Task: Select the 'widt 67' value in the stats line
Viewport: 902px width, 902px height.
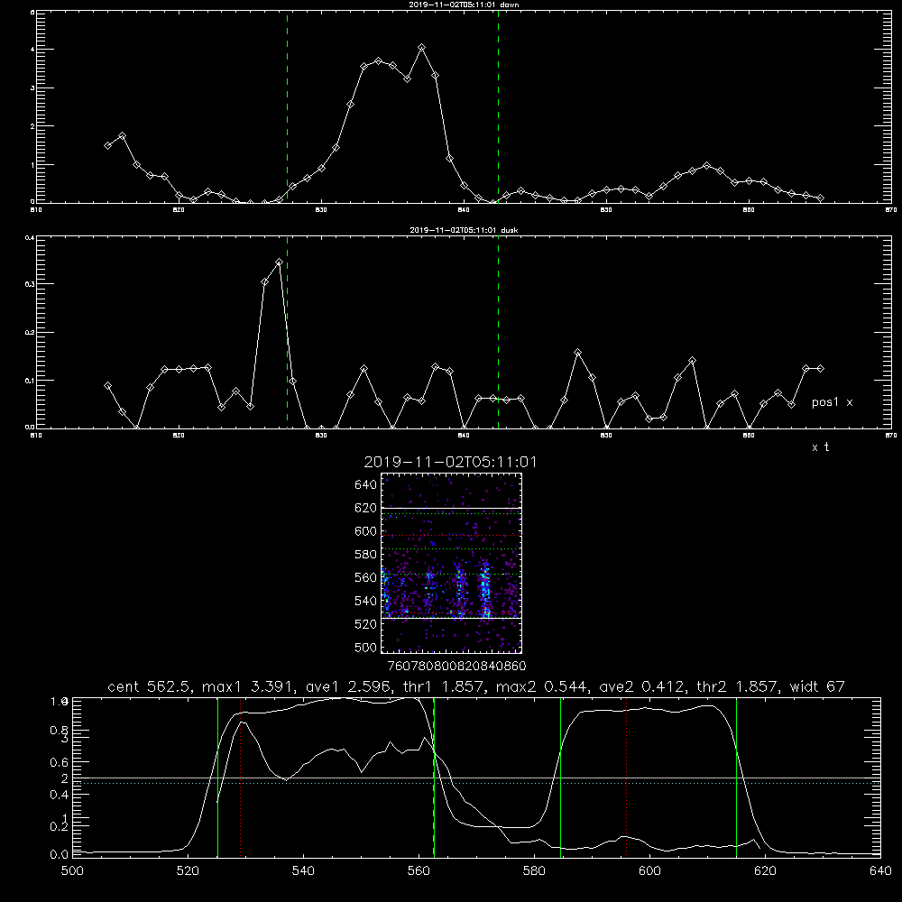Action: tap(817, 686)
